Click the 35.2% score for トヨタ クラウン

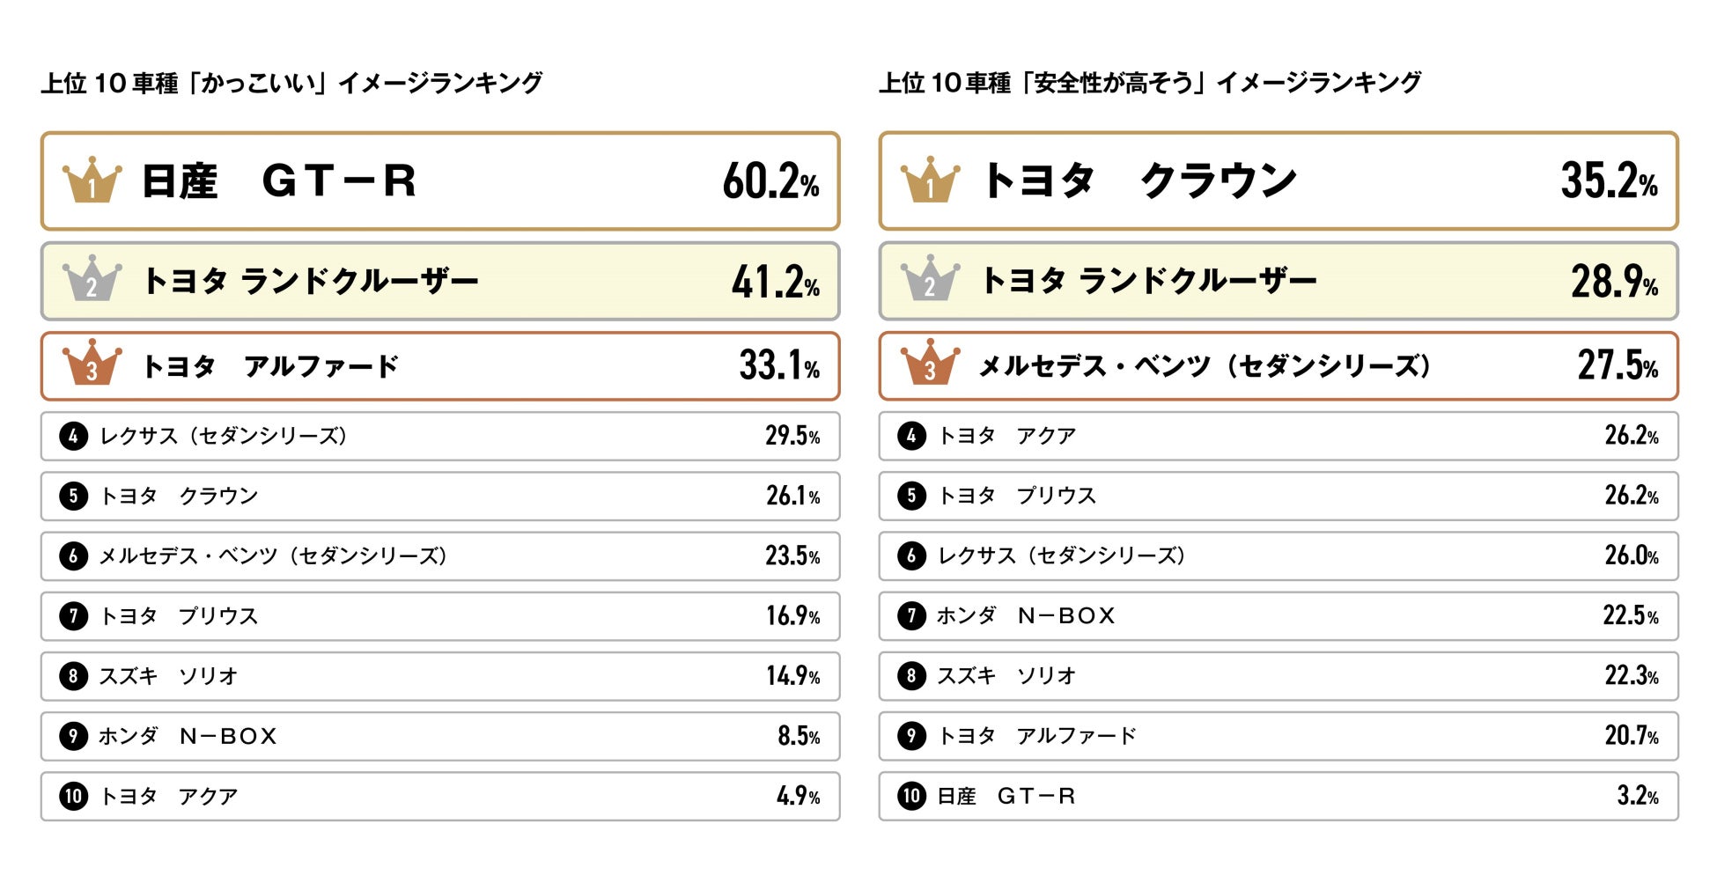tap(1609, 181)
